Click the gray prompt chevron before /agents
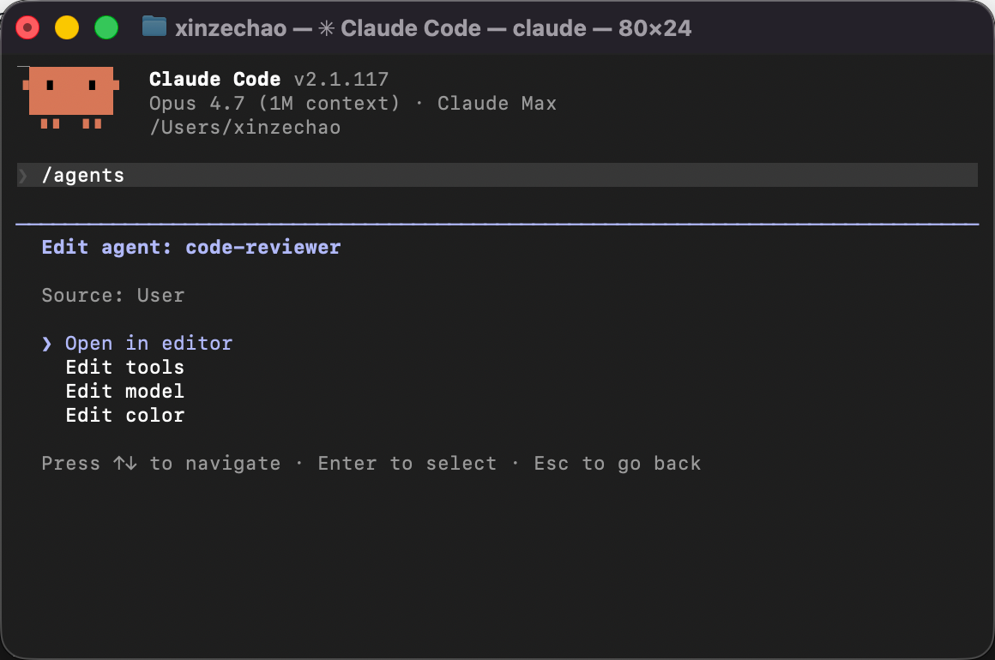Image resolution: width=995 pixels, height=660 pixels. 23,176
